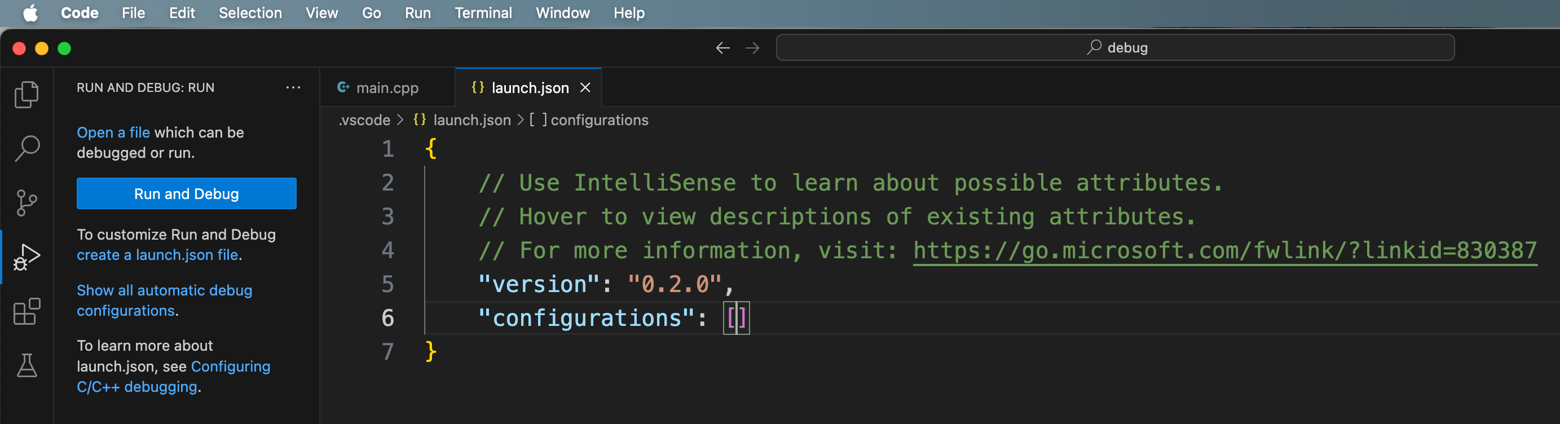Open the Search view icon

27,148
